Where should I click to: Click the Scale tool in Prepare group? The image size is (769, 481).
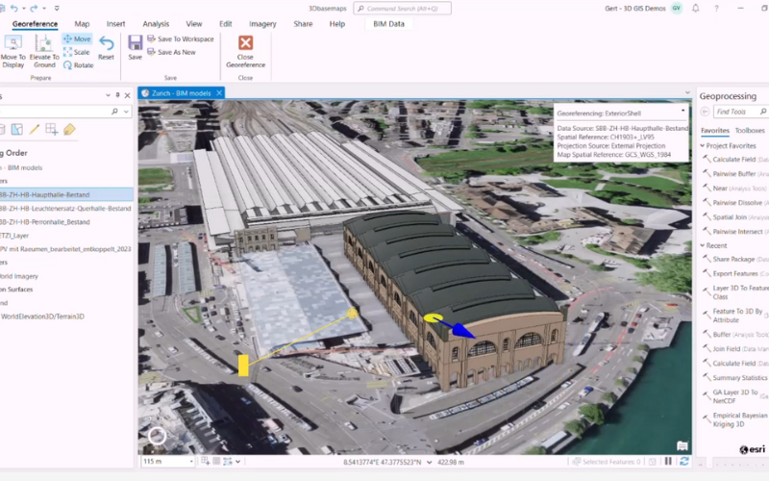pos(77,52)
